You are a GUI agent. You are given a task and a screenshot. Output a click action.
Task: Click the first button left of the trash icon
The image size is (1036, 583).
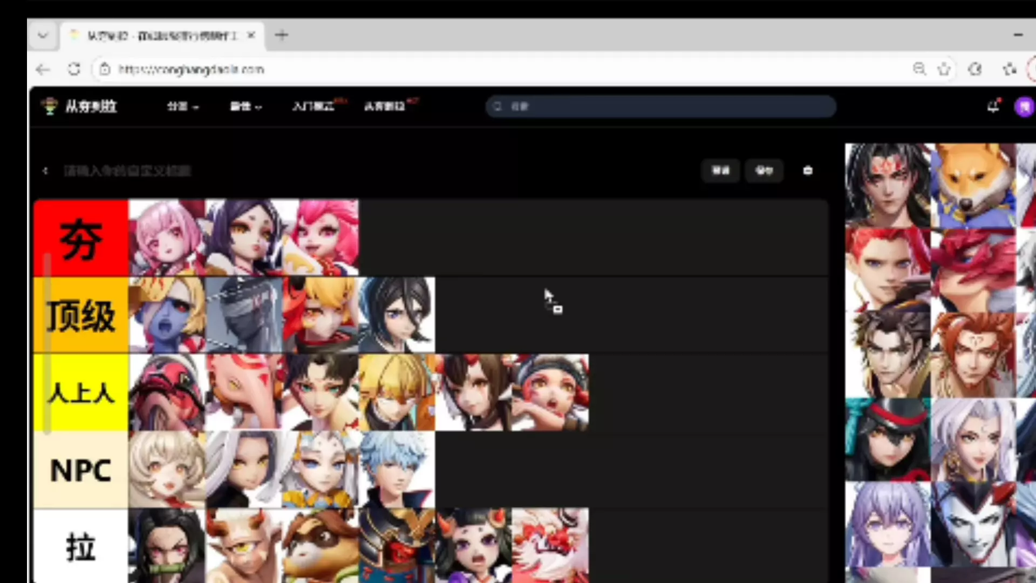[720, 171]
